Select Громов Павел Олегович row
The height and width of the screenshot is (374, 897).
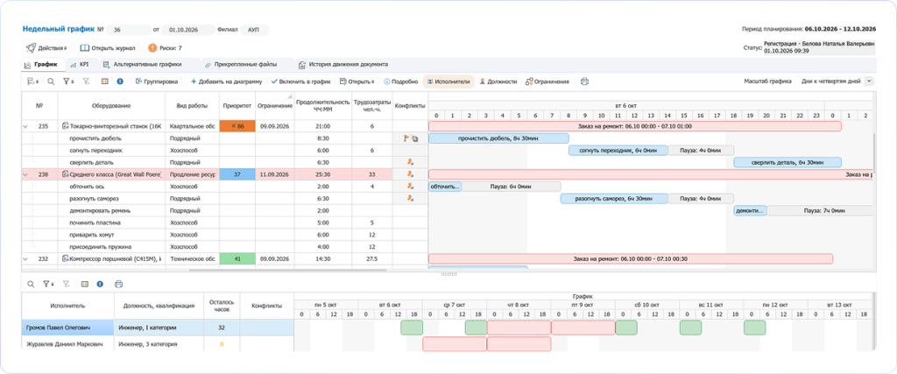(x=158, y=328)
